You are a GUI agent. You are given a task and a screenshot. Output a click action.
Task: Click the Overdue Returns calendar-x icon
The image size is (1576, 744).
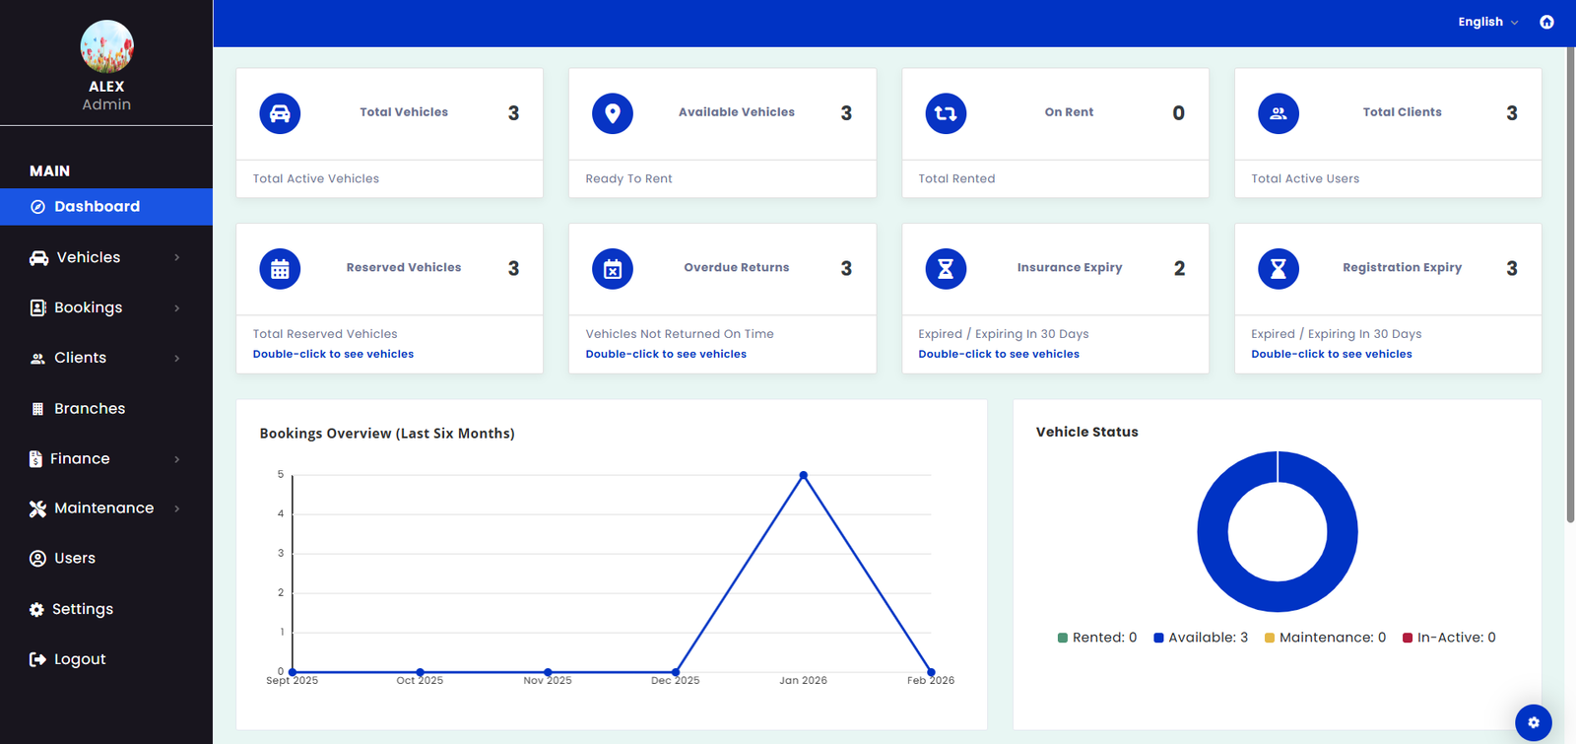[x=613, y=269]
